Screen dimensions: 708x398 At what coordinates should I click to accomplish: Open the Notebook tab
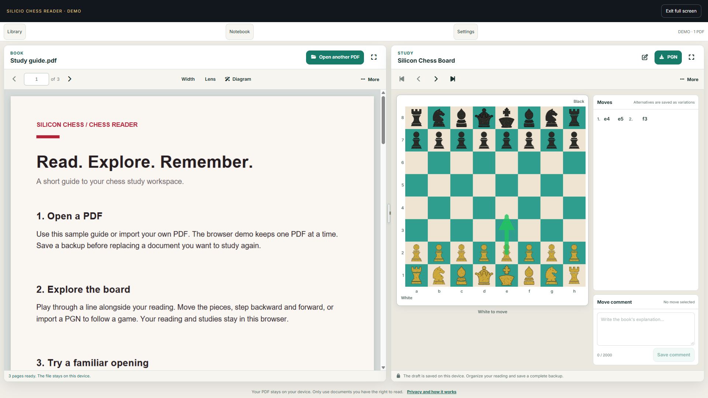[x=240, y=32]
